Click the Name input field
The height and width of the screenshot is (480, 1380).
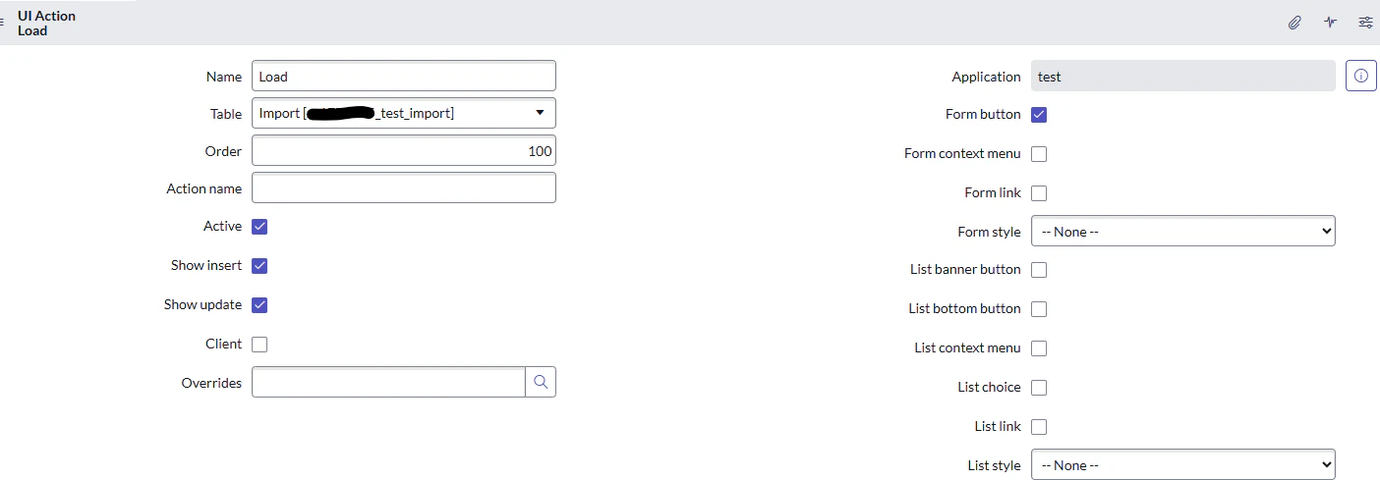(x=404, y=76)
